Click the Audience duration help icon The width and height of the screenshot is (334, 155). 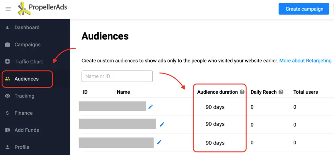click(242, 92)
